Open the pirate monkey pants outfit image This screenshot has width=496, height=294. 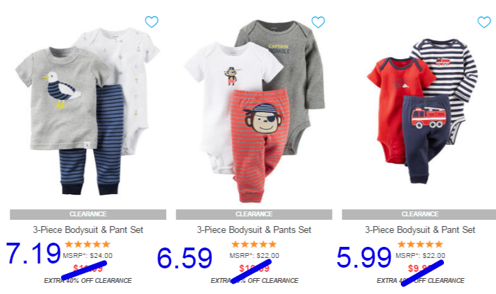point(254,111)
